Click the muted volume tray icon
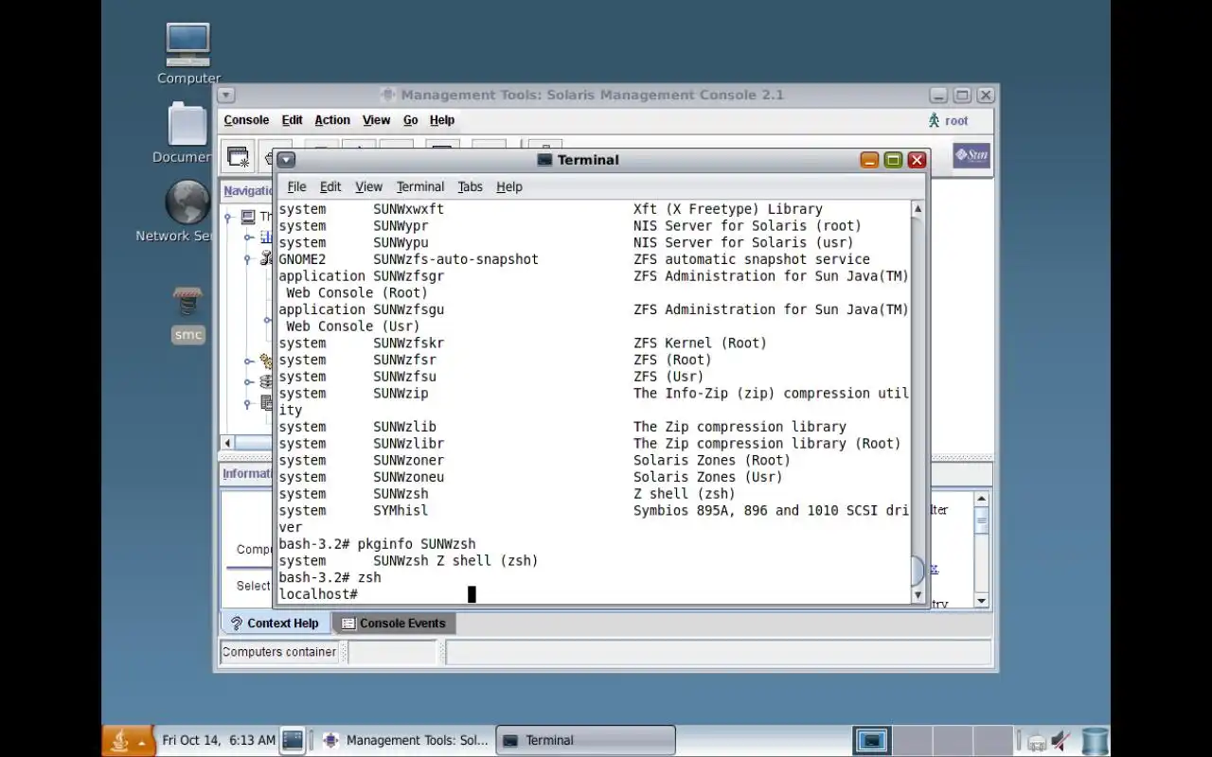This screenshot has height=757, width=1212. click(1060, 741)
